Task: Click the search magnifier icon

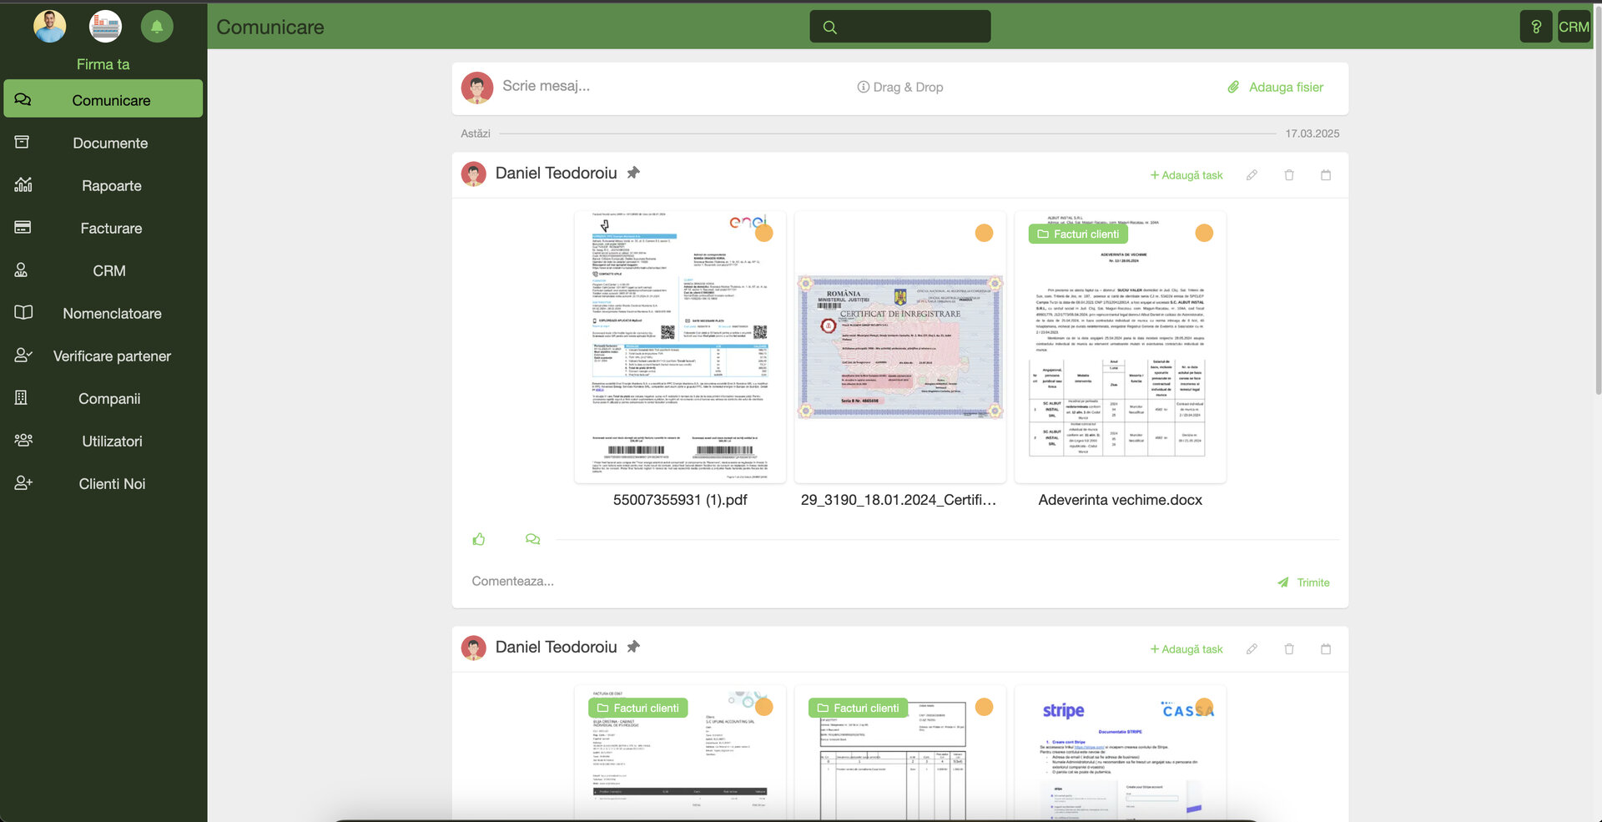Action: pyautogui.click(x=829, y=27)
